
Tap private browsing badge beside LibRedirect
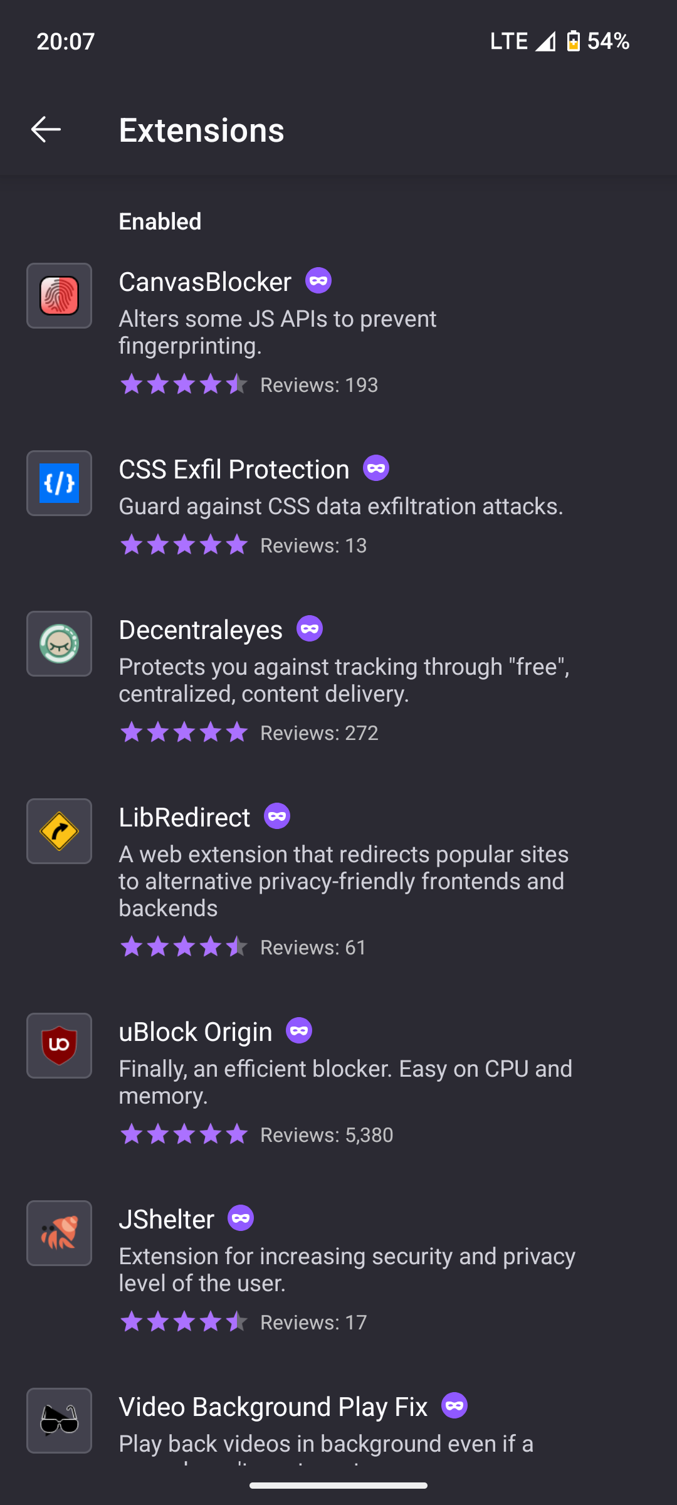pyautogui.click(x=277, y=816)
